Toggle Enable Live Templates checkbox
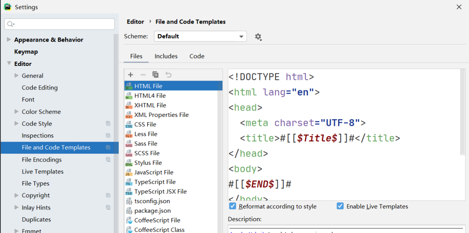This screenshot has height=233, width=469. 340,206
